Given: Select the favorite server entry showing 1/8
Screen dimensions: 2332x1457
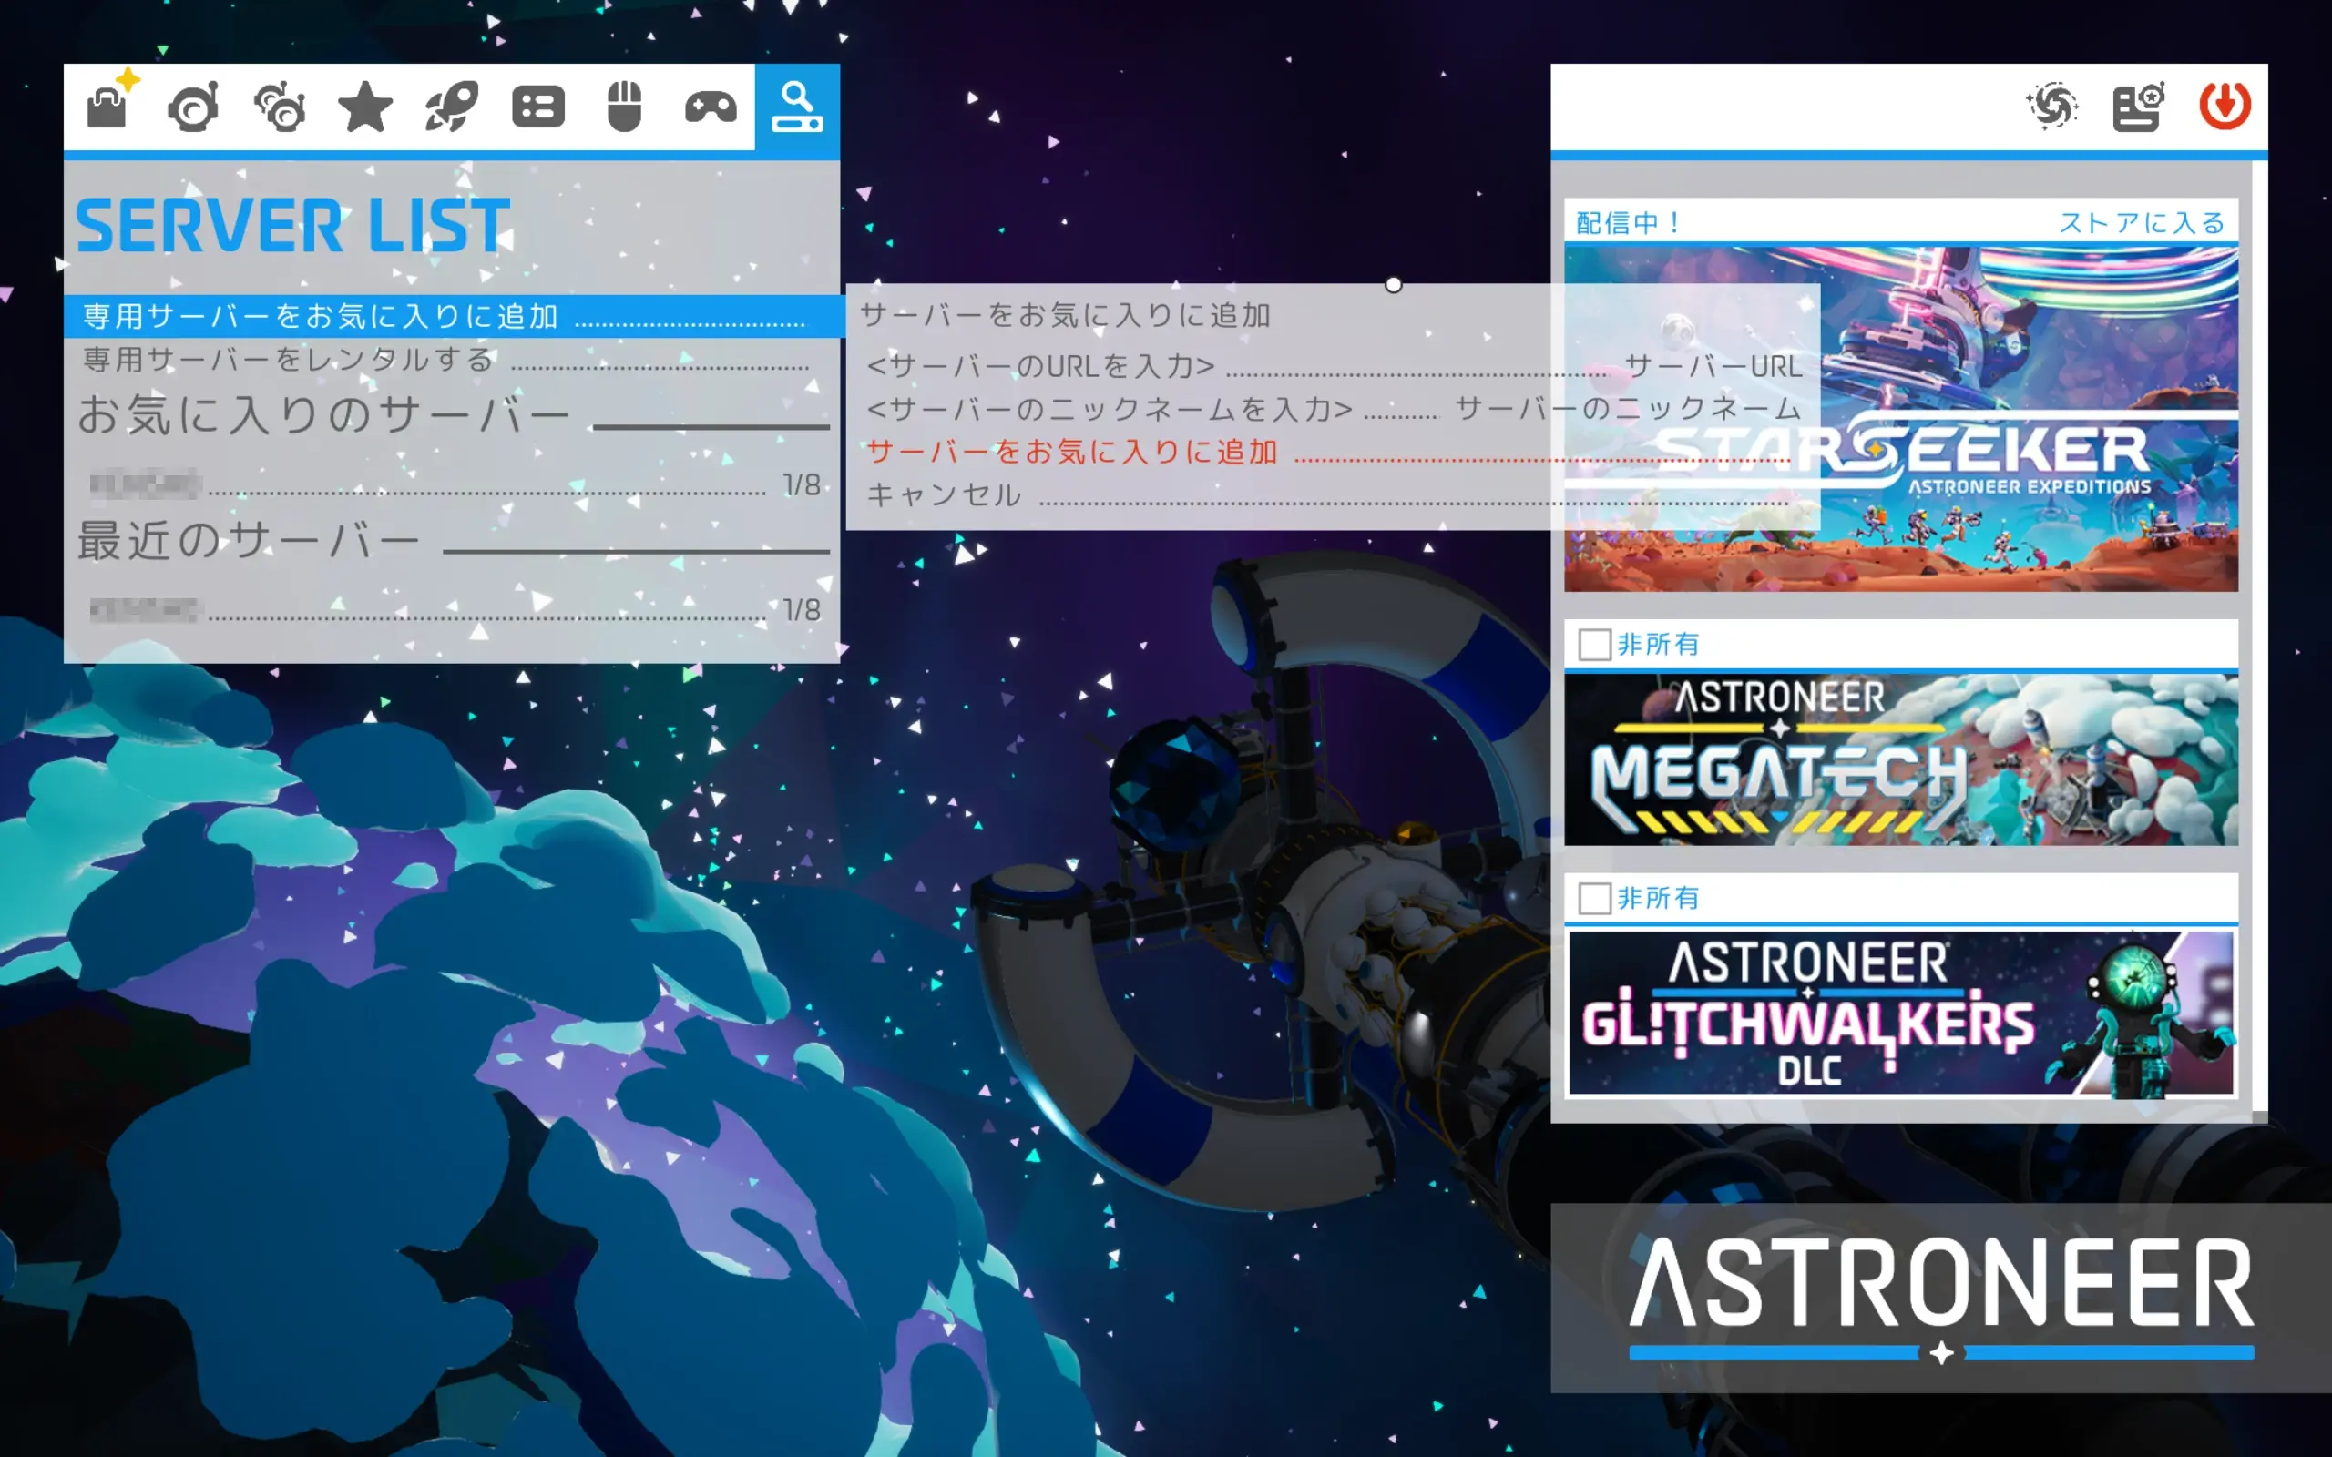Looking at the screenshot, I should [453, 484].
